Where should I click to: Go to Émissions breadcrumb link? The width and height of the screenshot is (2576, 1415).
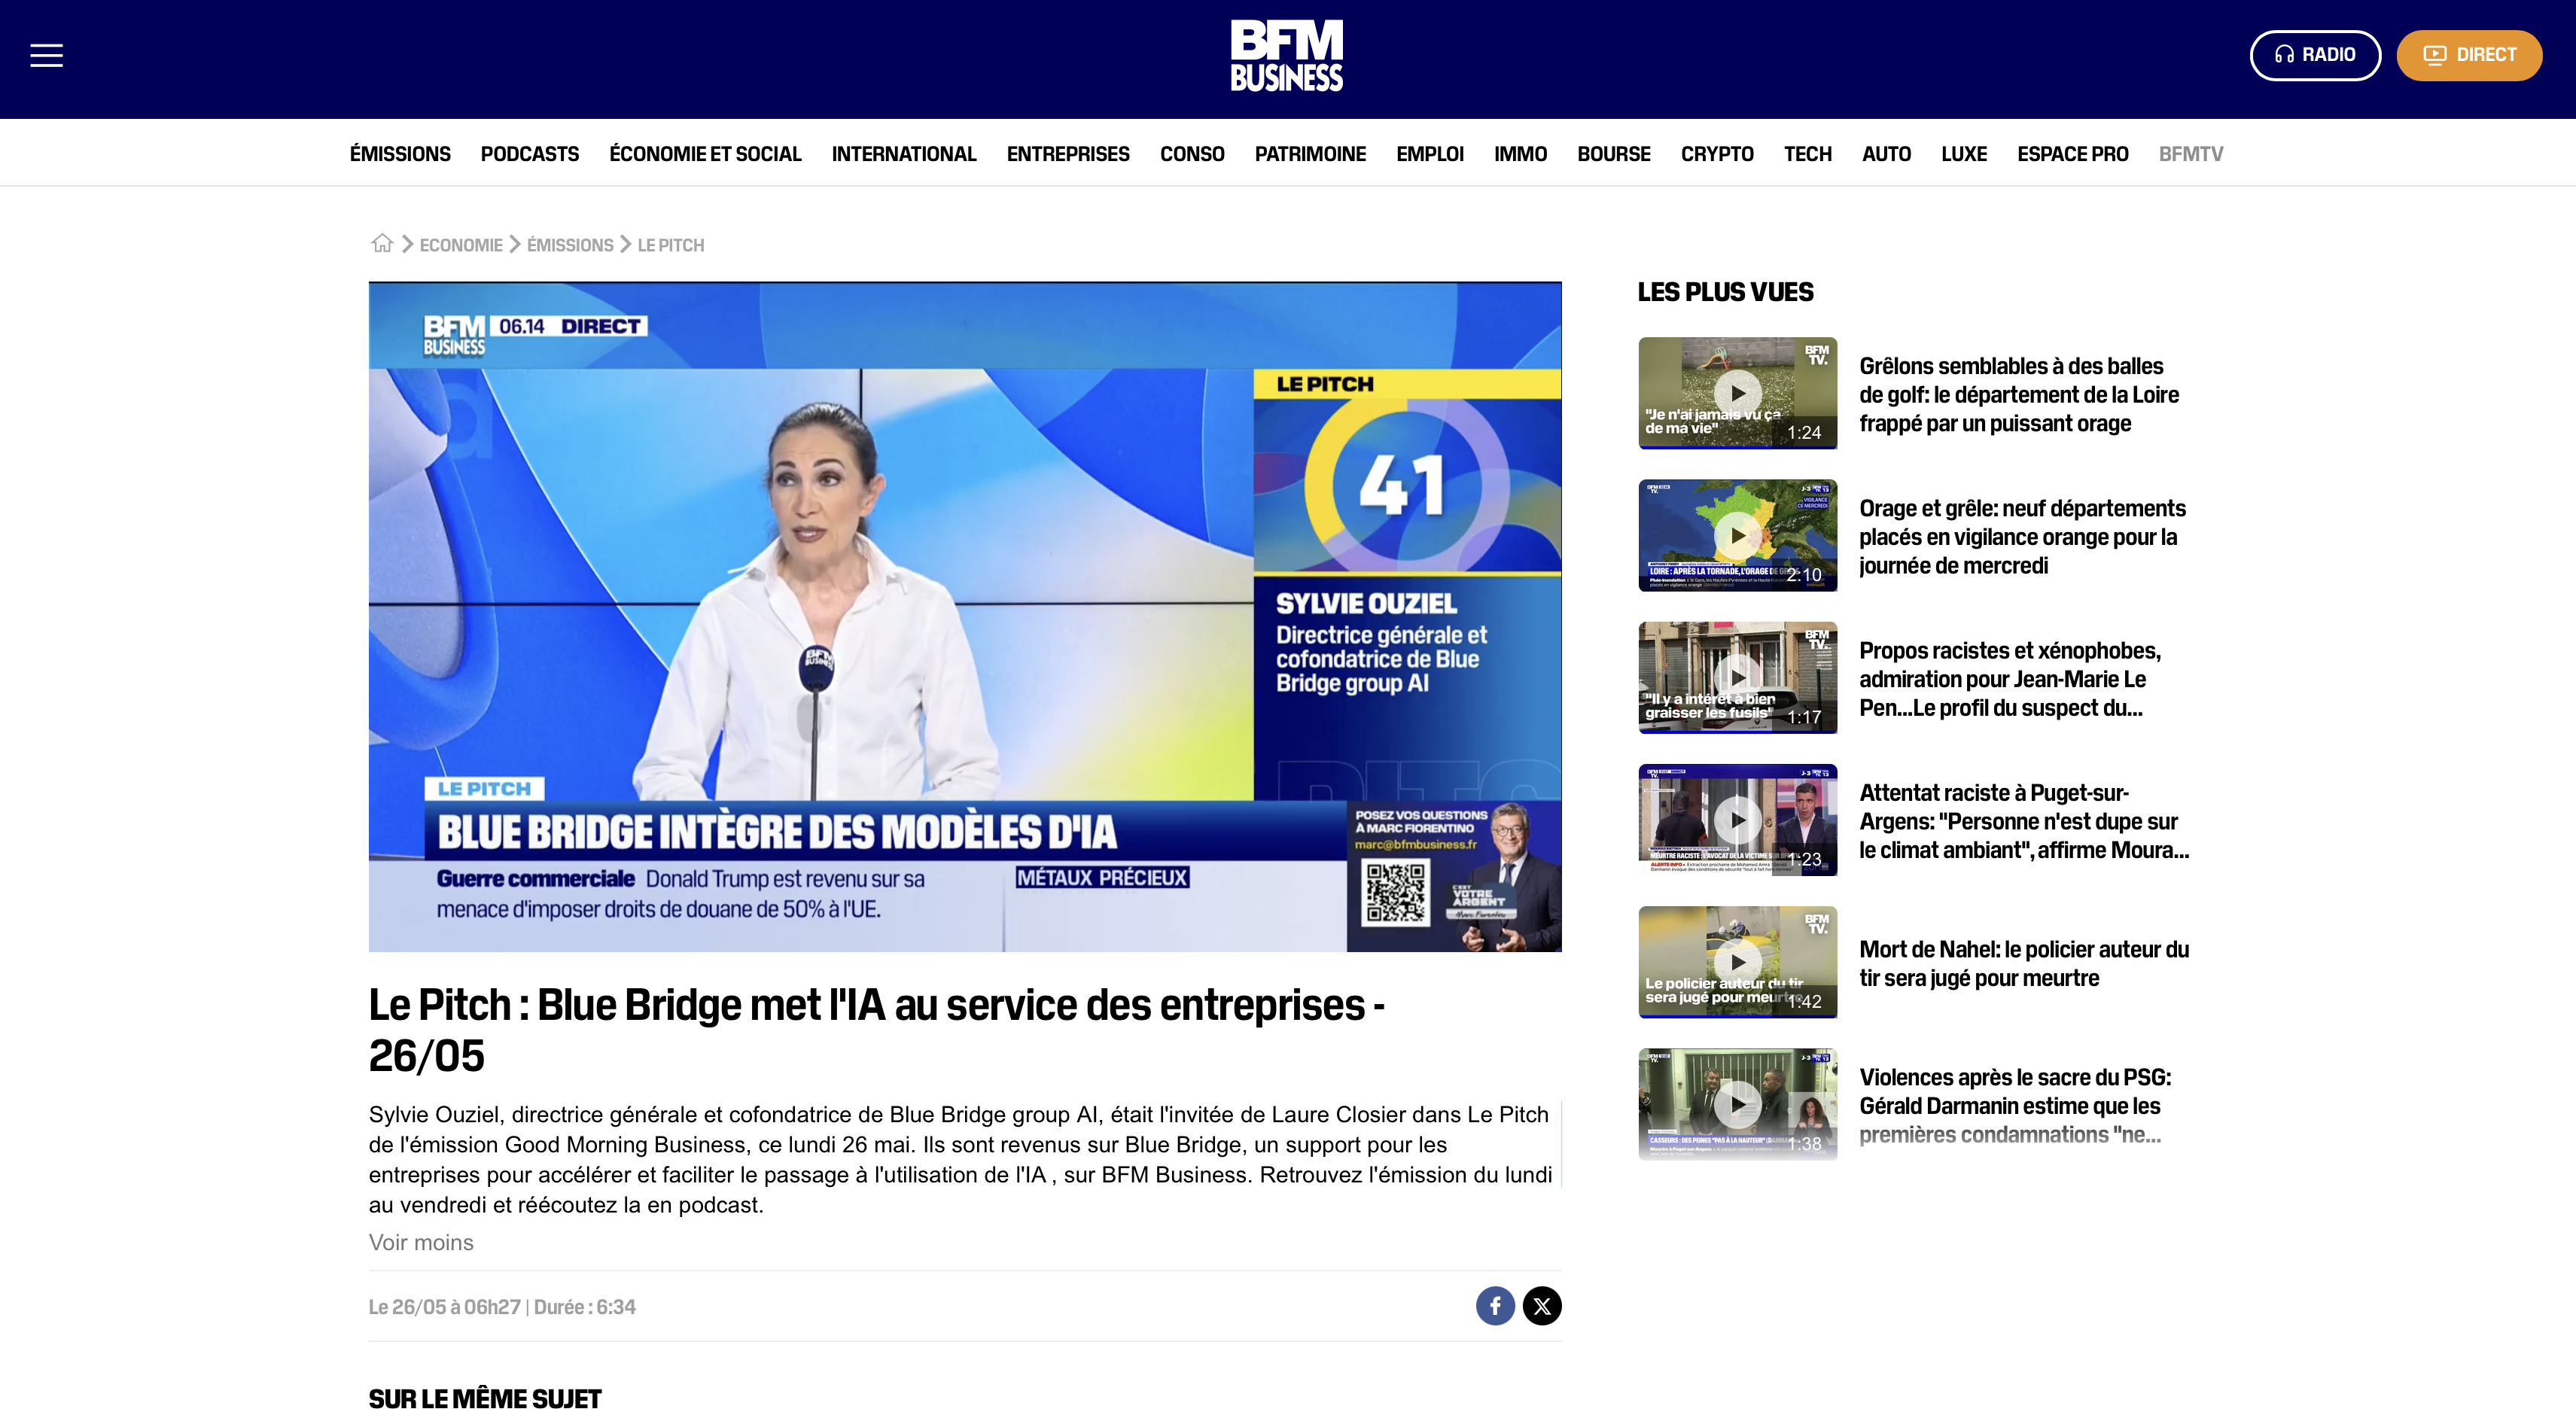570,245
